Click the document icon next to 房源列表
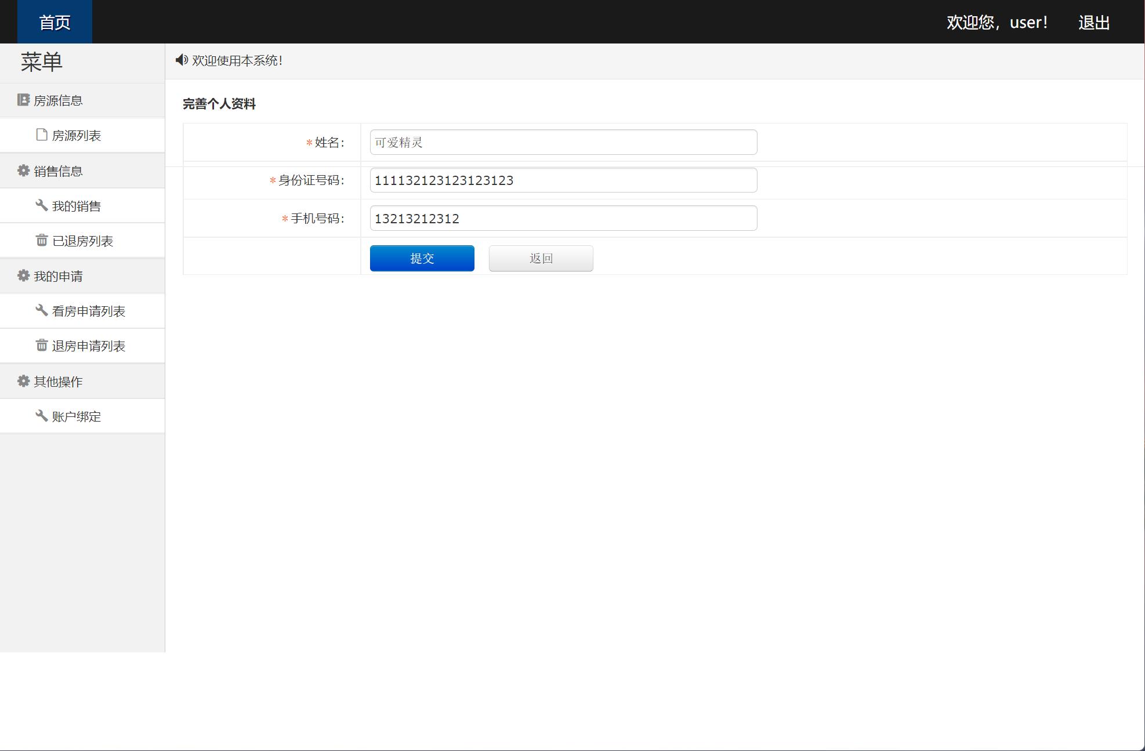The width and height of the screenshot is (1145, 751). coord(42,135)
